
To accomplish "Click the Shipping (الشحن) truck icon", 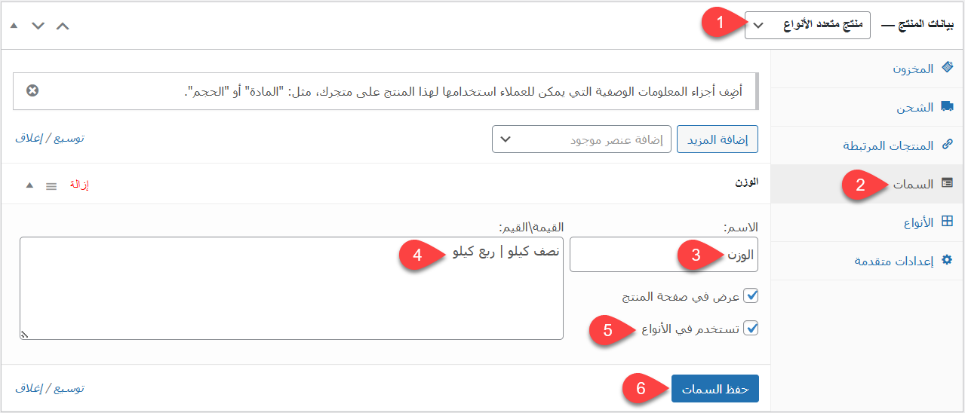I will [x=947, y=108].
